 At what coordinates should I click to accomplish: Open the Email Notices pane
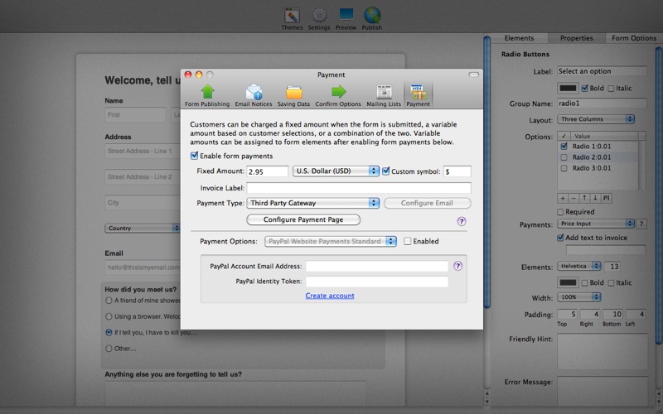[x=253, y=95]
